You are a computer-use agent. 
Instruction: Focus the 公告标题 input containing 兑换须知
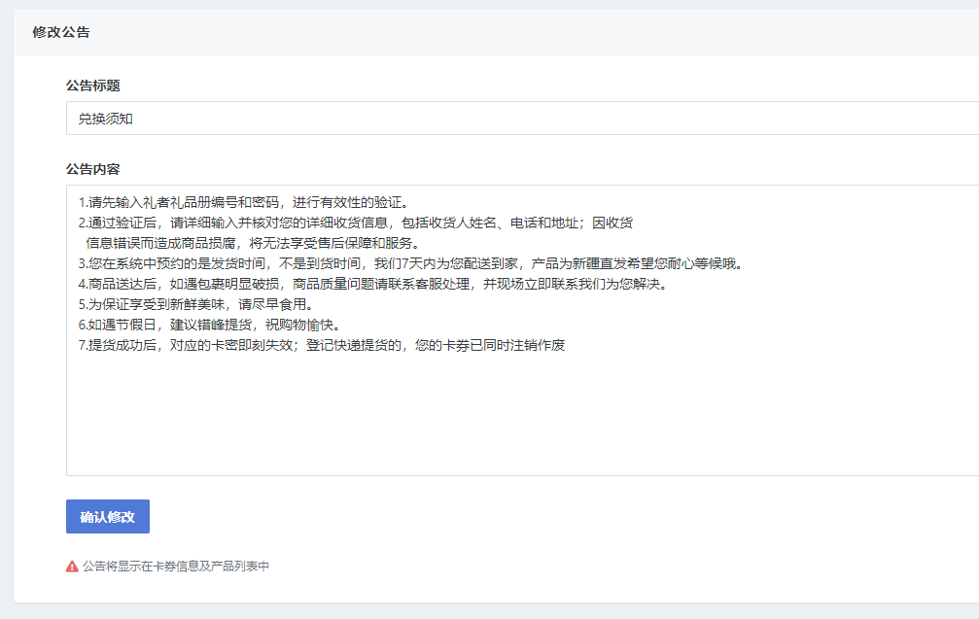486,119
